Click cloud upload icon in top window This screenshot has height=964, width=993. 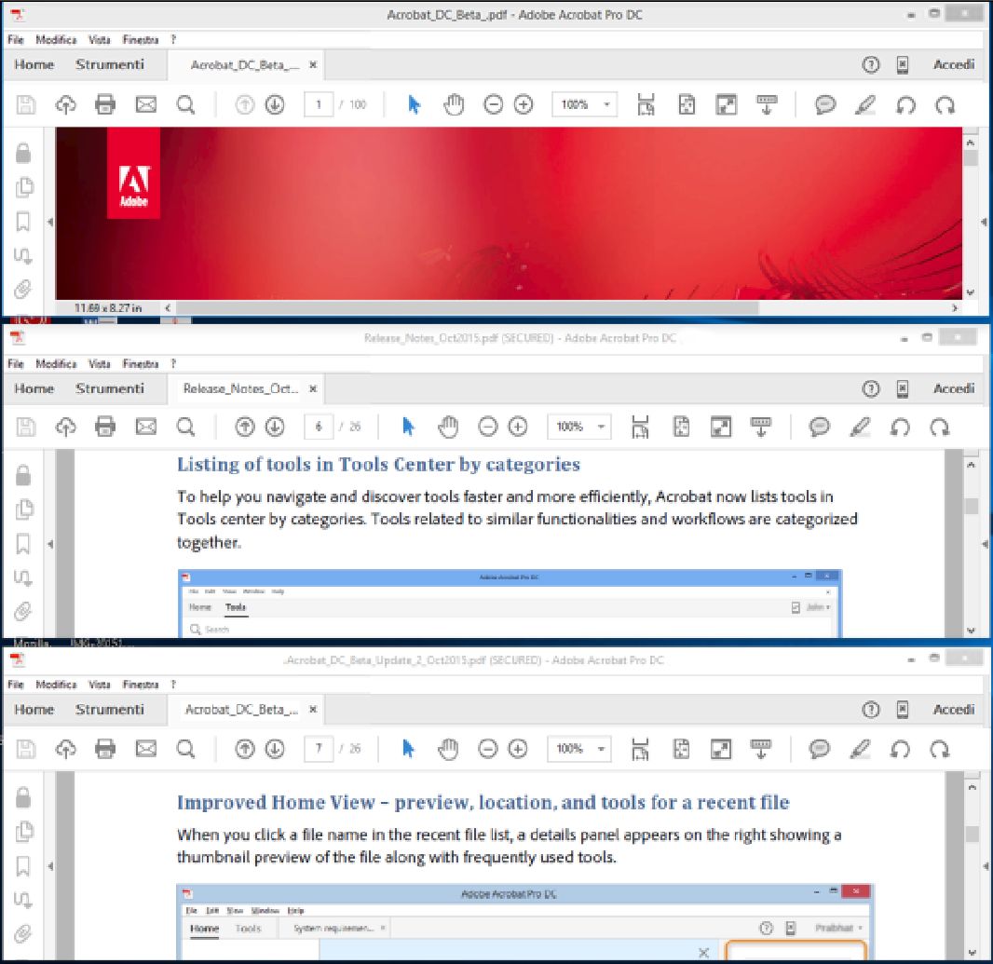65,104
